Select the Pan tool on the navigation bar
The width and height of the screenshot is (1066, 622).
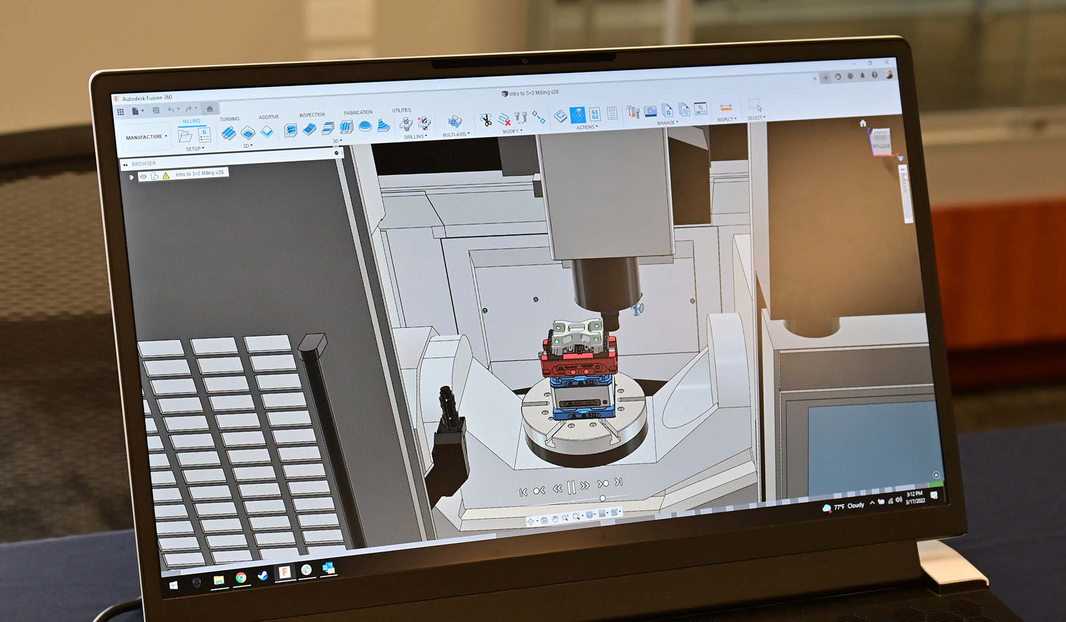[x=555, y=520]
